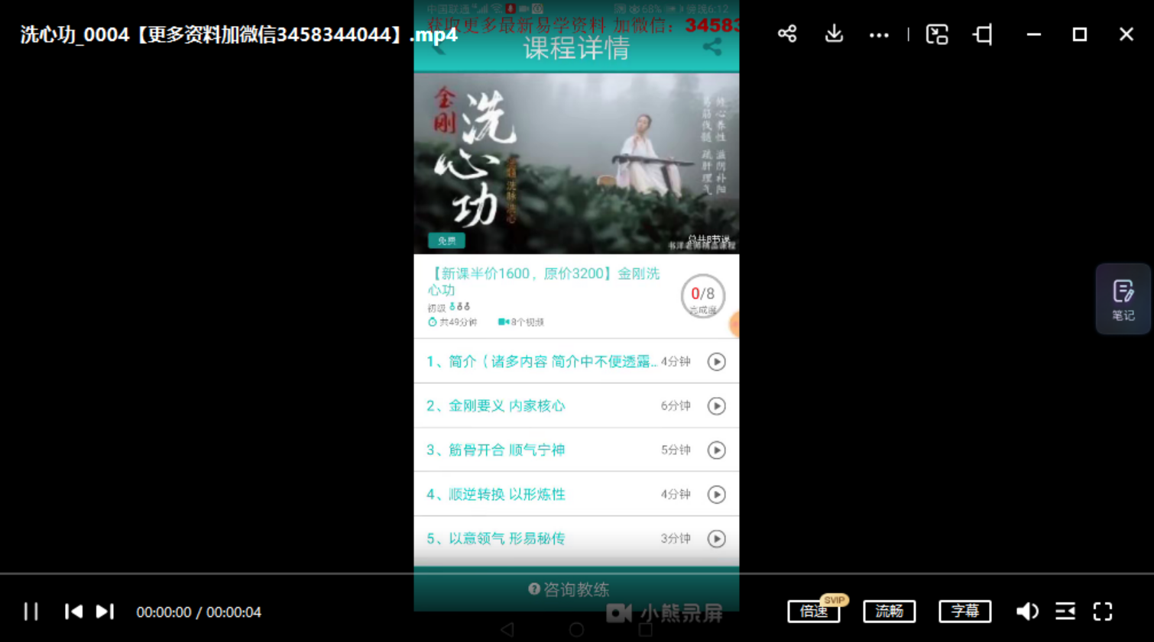Download the playing video file
The width and height of the screenshot is (1154, 642).
833,34
